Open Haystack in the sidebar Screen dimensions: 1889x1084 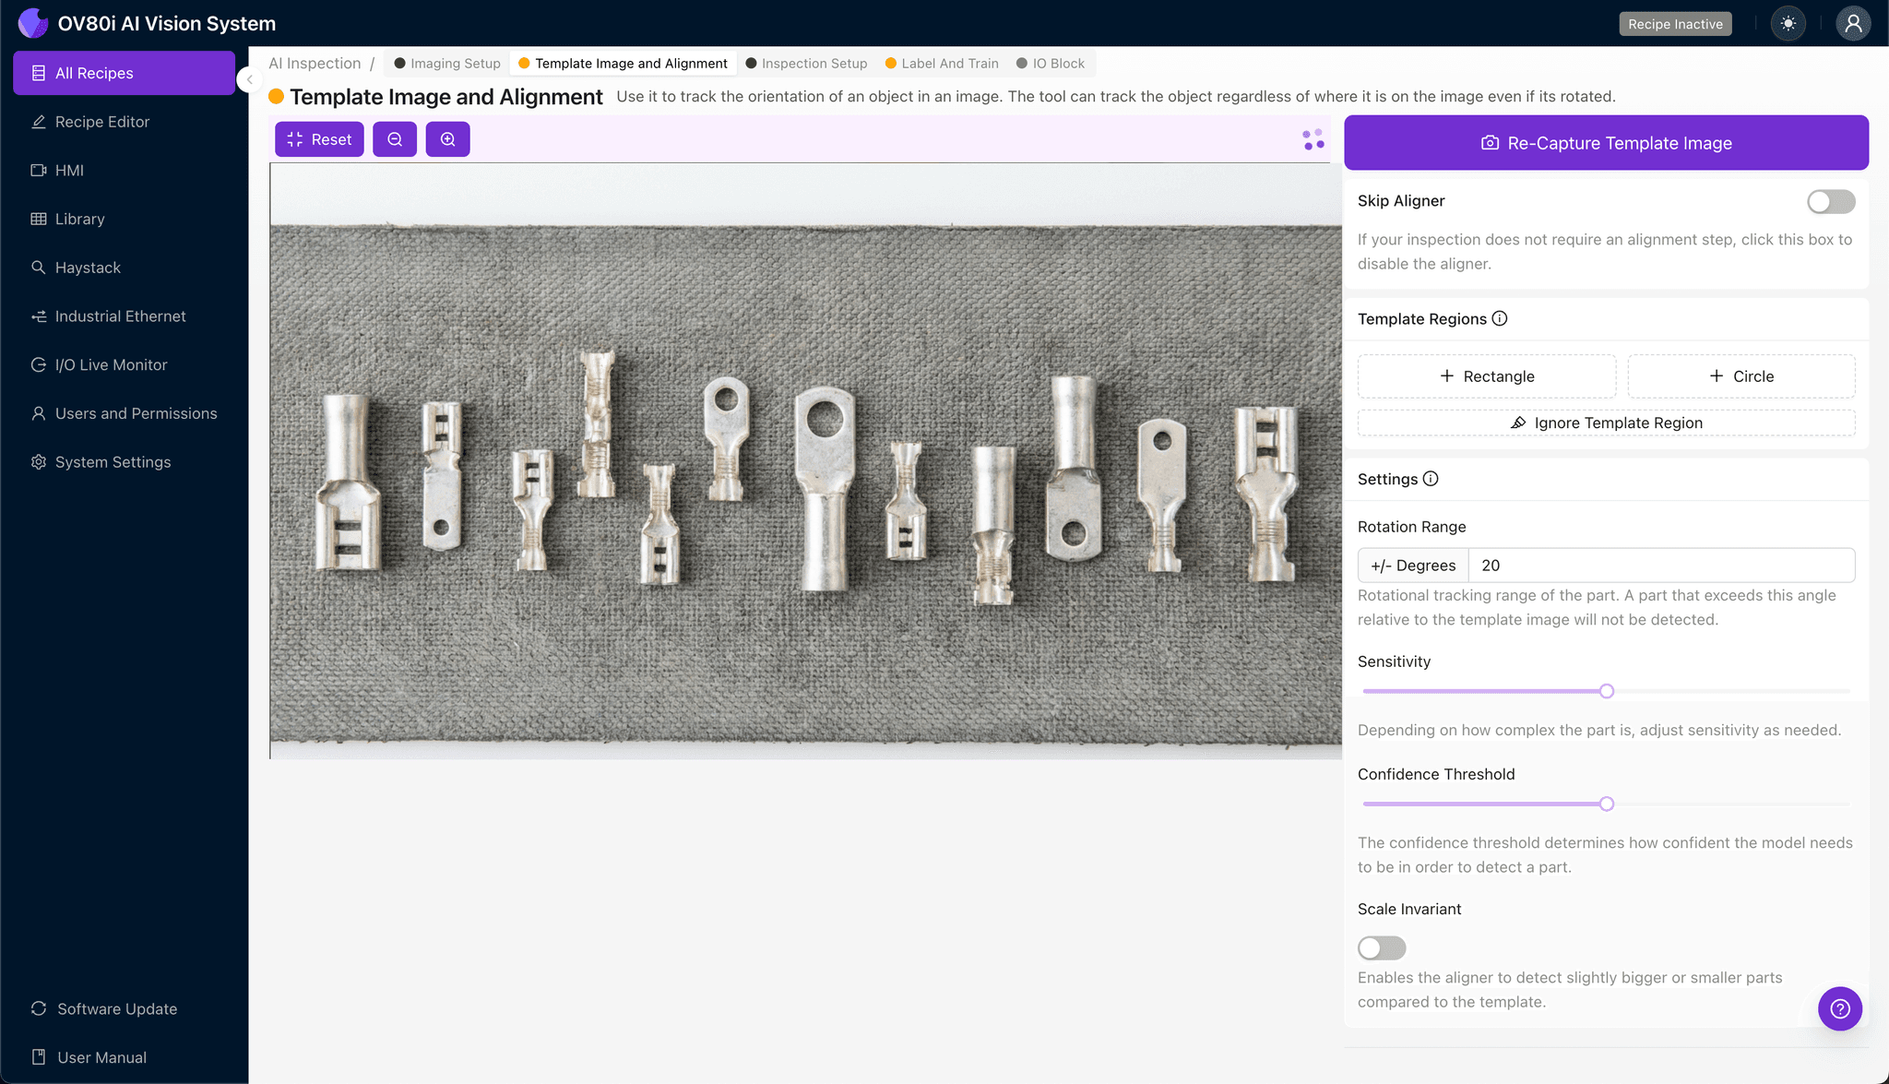click(88, 268)
